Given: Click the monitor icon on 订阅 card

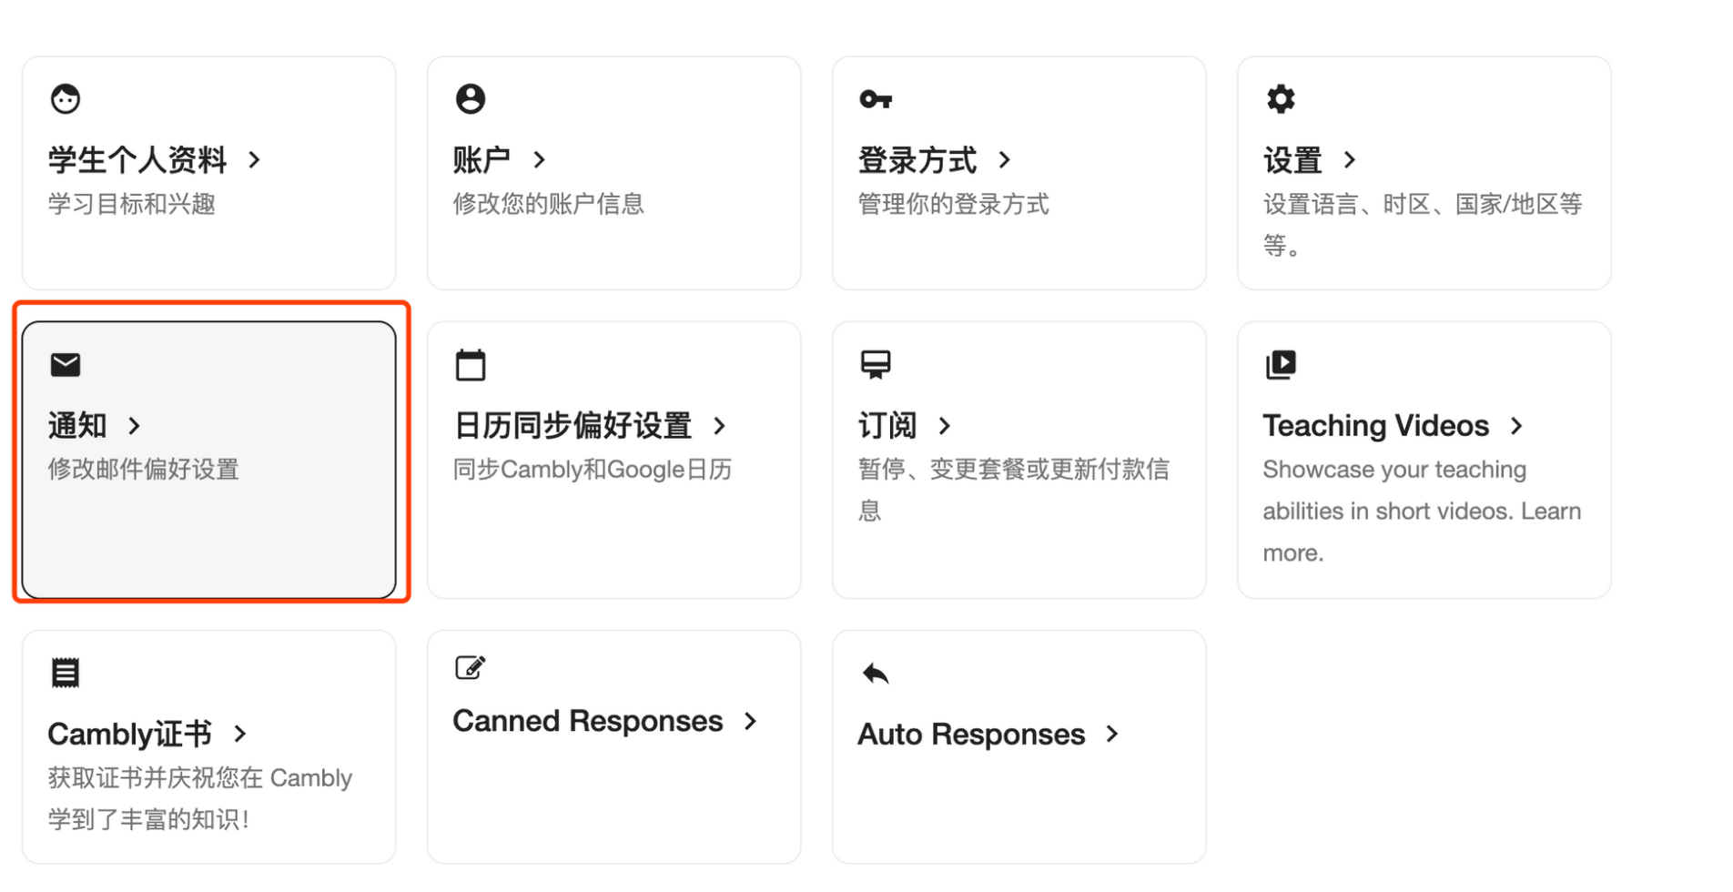Looking at the screenshot, I should pos(875,364).
